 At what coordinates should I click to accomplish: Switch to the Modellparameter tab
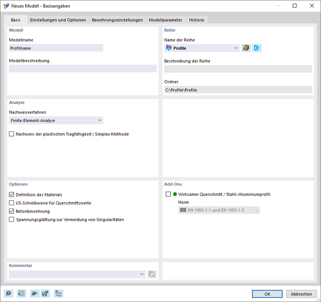166,20
